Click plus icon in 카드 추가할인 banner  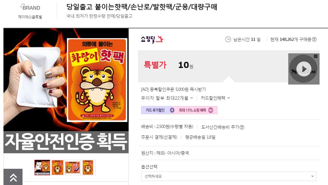point(172,110)
